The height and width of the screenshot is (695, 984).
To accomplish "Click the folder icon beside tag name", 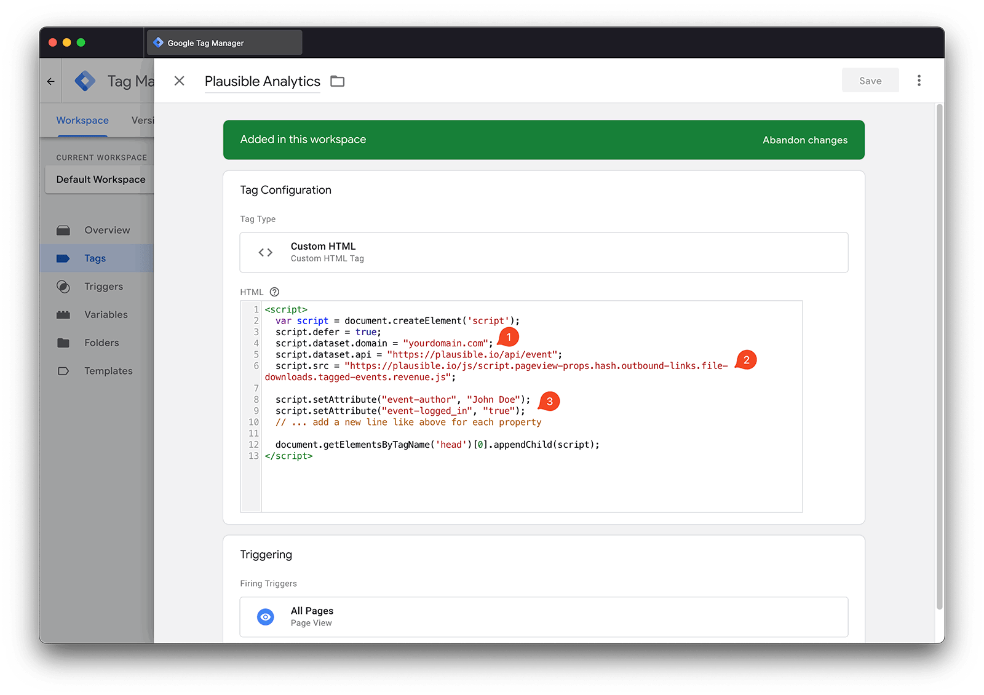I will 337,81.
